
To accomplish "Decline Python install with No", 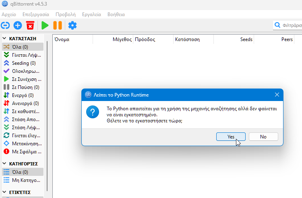I will (263, 136).
